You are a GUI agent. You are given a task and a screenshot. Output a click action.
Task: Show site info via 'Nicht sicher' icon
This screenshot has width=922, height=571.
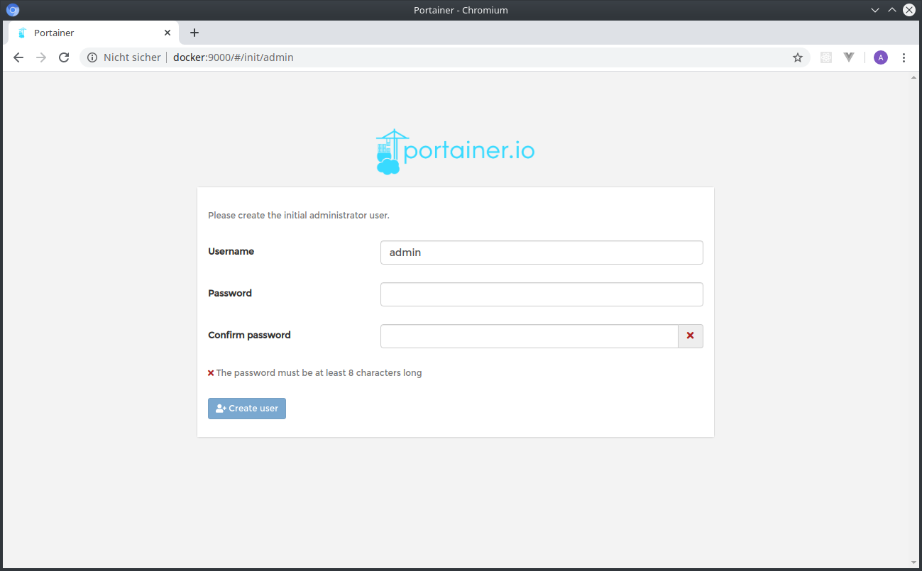point(92,57)
